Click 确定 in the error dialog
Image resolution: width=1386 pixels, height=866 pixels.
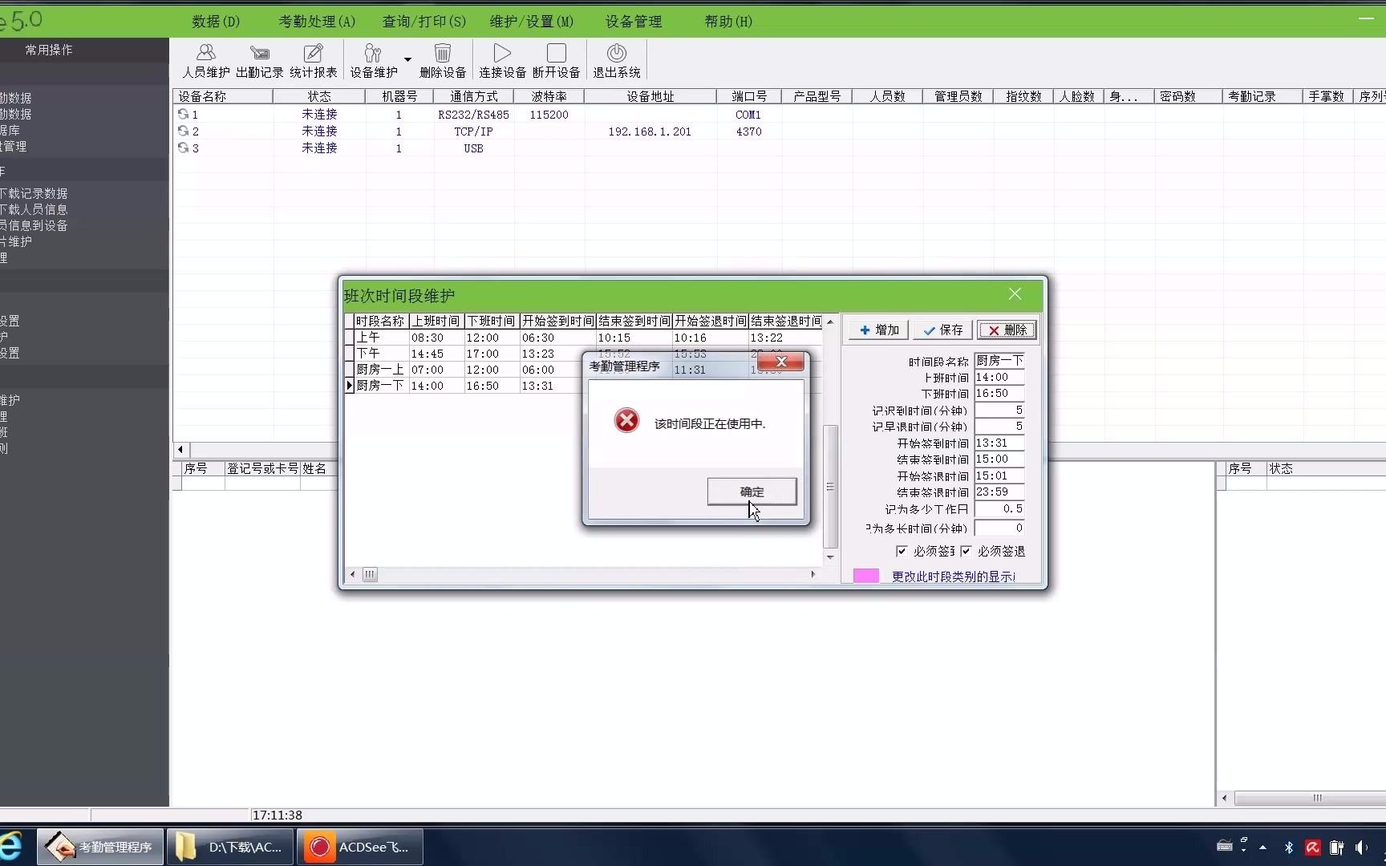(x=752, y=492)
